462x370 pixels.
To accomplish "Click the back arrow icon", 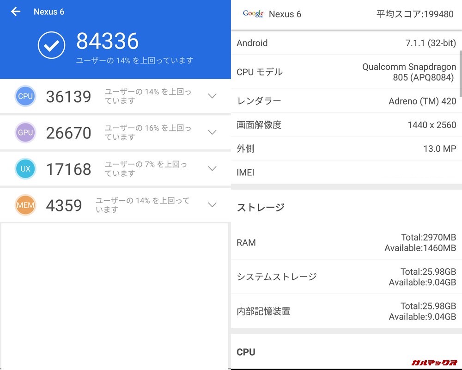I will click(x=15, y=12).
